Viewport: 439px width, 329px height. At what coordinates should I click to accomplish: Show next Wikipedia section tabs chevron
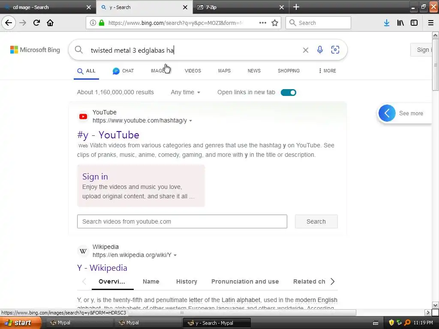pos(333,281)
